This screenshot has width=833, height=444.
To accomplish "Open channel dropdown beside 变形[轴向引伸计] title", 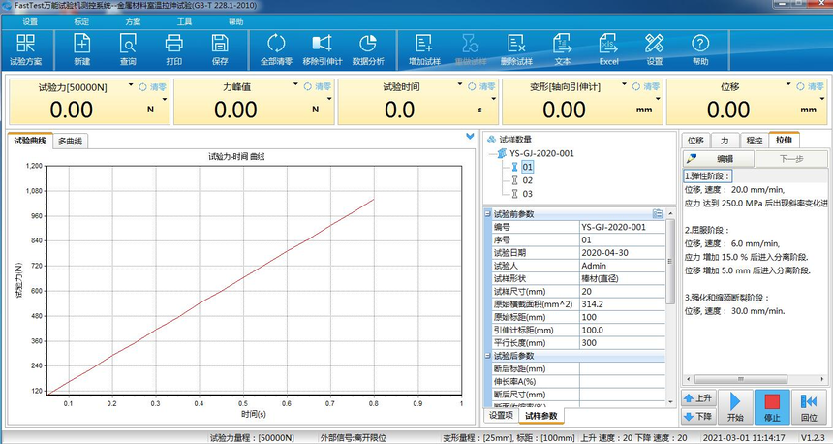I will [x=624, y=85].
